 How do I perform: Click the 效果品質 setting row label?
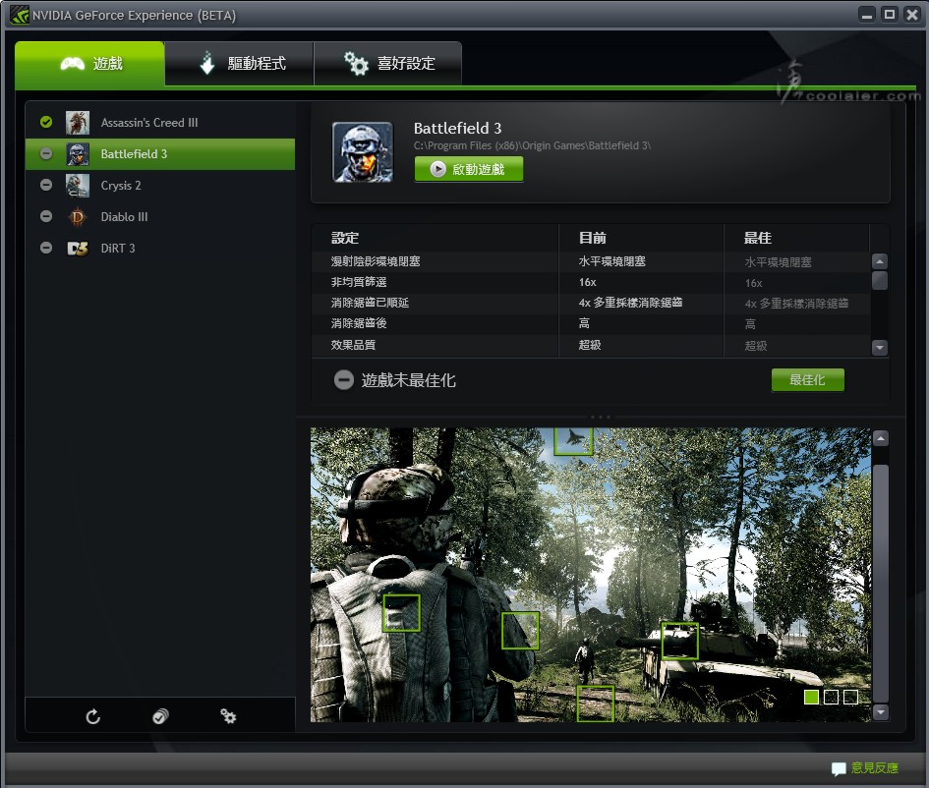(x=353, y=345)
